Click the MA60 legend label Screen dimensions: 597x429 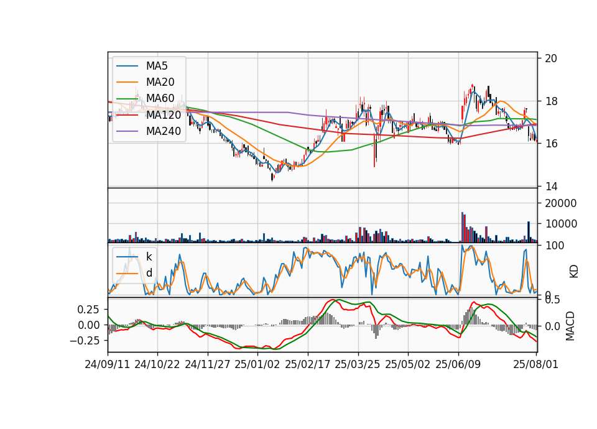(x=160, y=98)
